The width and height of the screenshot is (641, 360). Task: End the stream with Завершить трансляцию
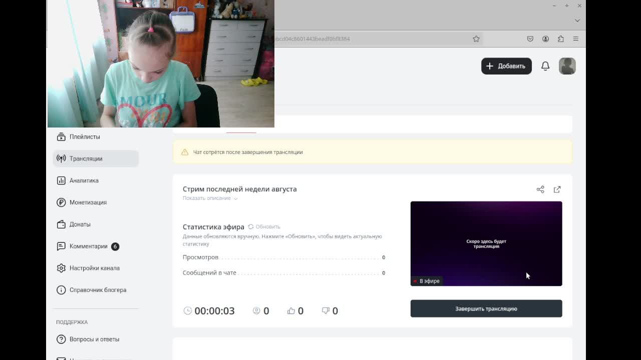486,308
